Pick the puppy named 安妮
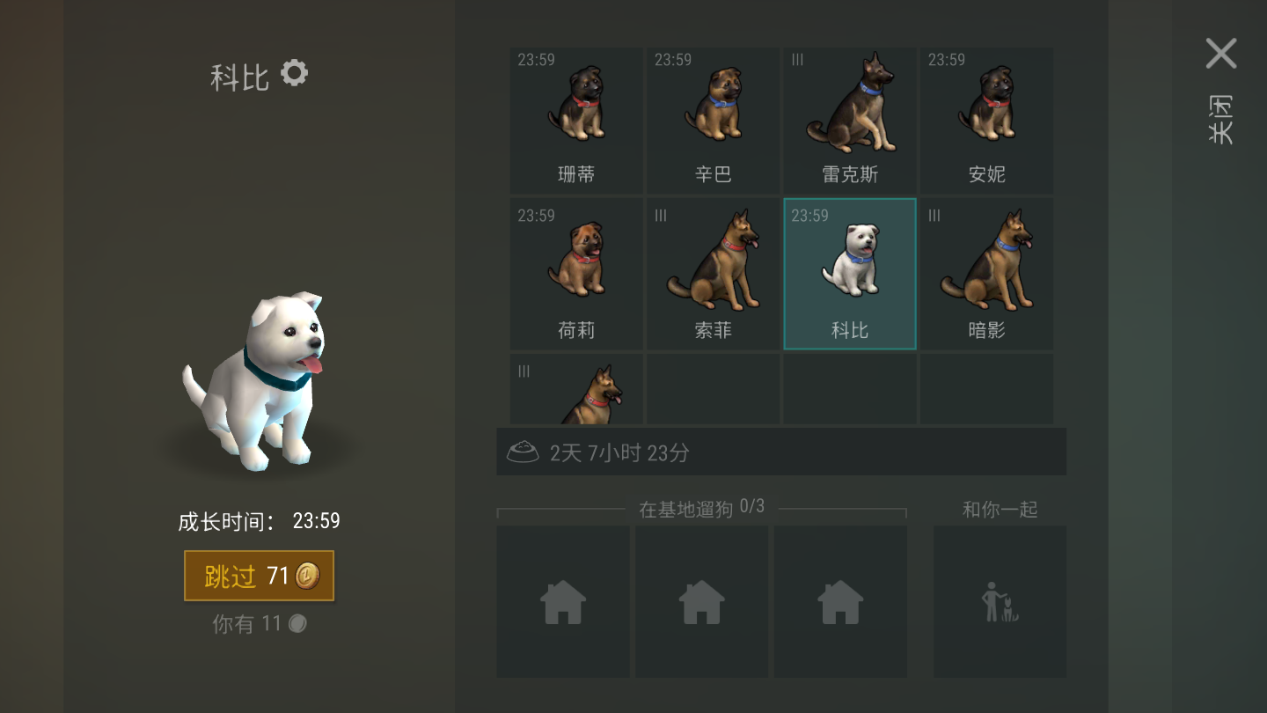This screenshot has width=1267, height=713. 986,121
